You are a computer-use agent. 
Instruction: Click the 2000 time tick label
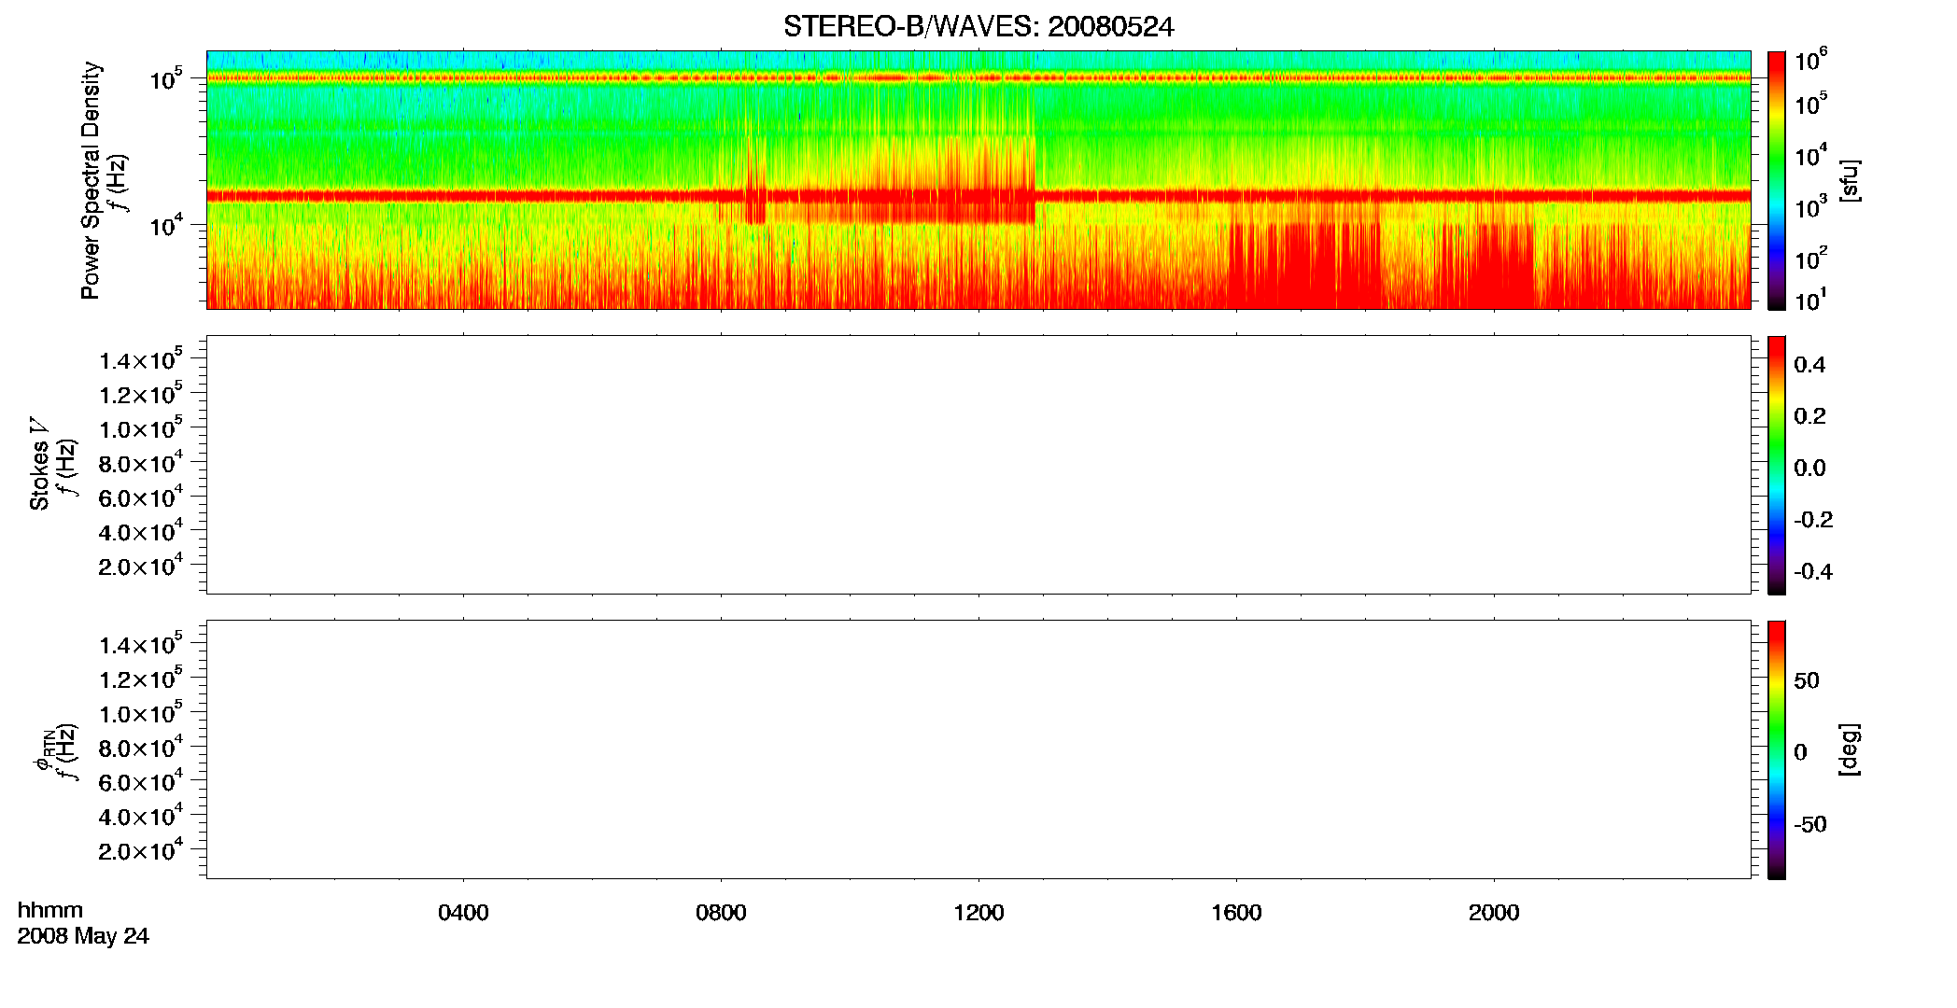[1494, 913]
